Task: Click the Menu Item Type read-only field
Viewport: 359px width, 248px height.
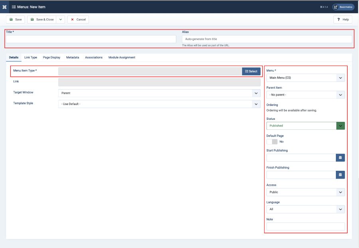Action: (150, 71)
